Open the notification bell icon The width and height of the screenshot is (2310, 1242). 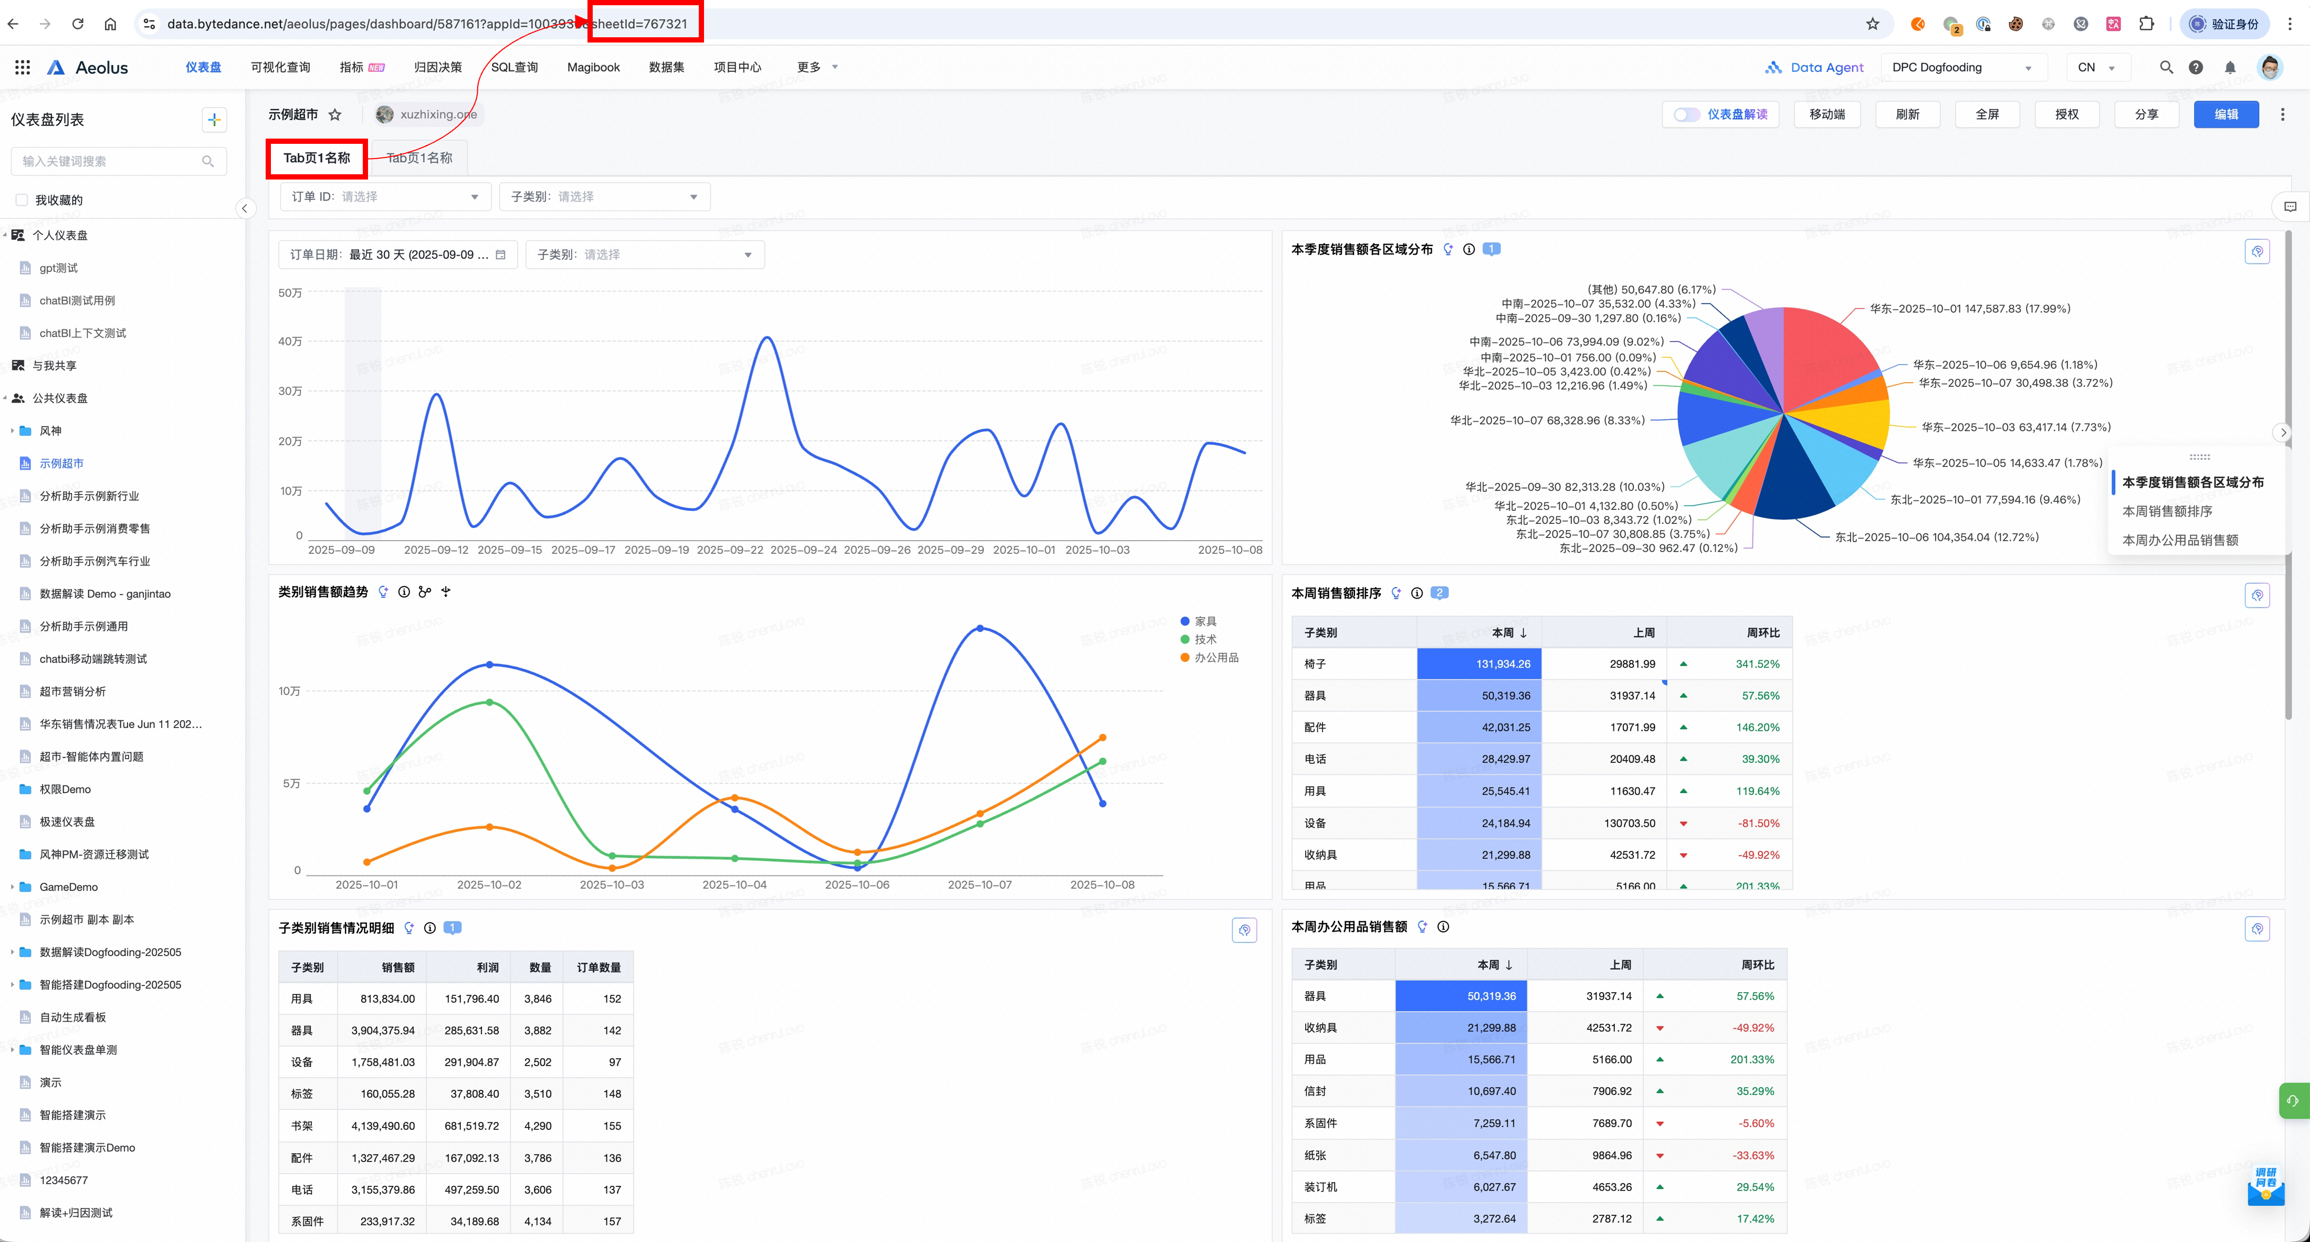2229,67
